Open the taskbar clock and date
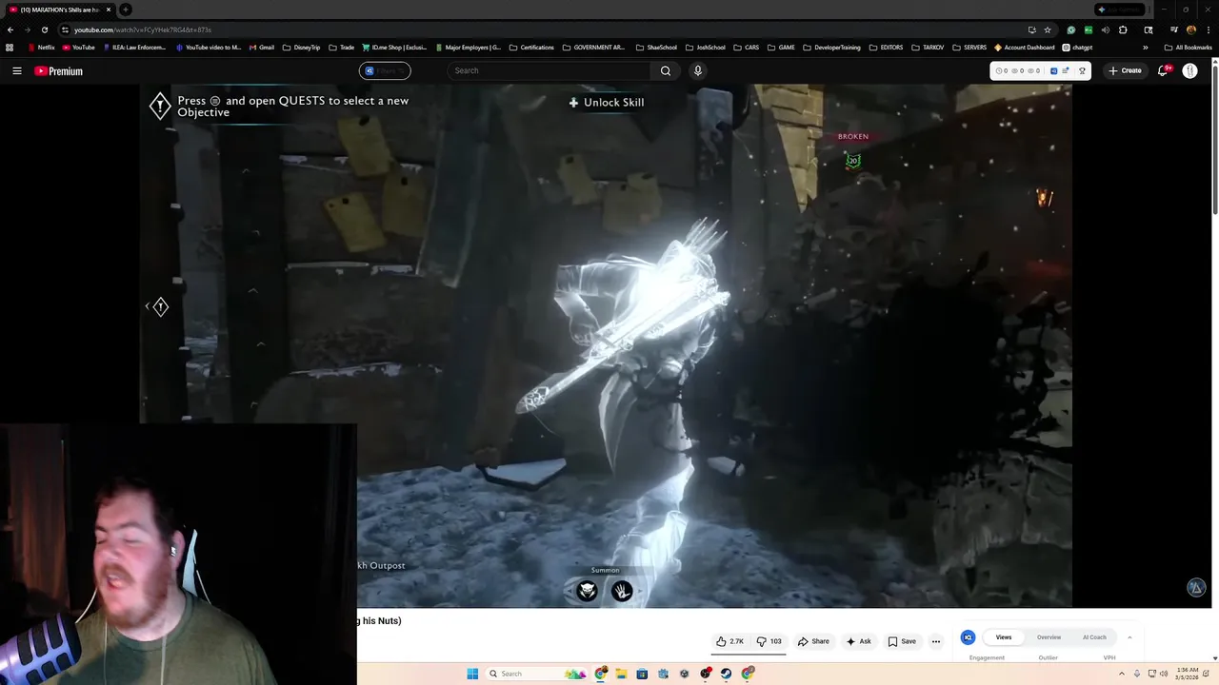 [x=1187, y=674]
